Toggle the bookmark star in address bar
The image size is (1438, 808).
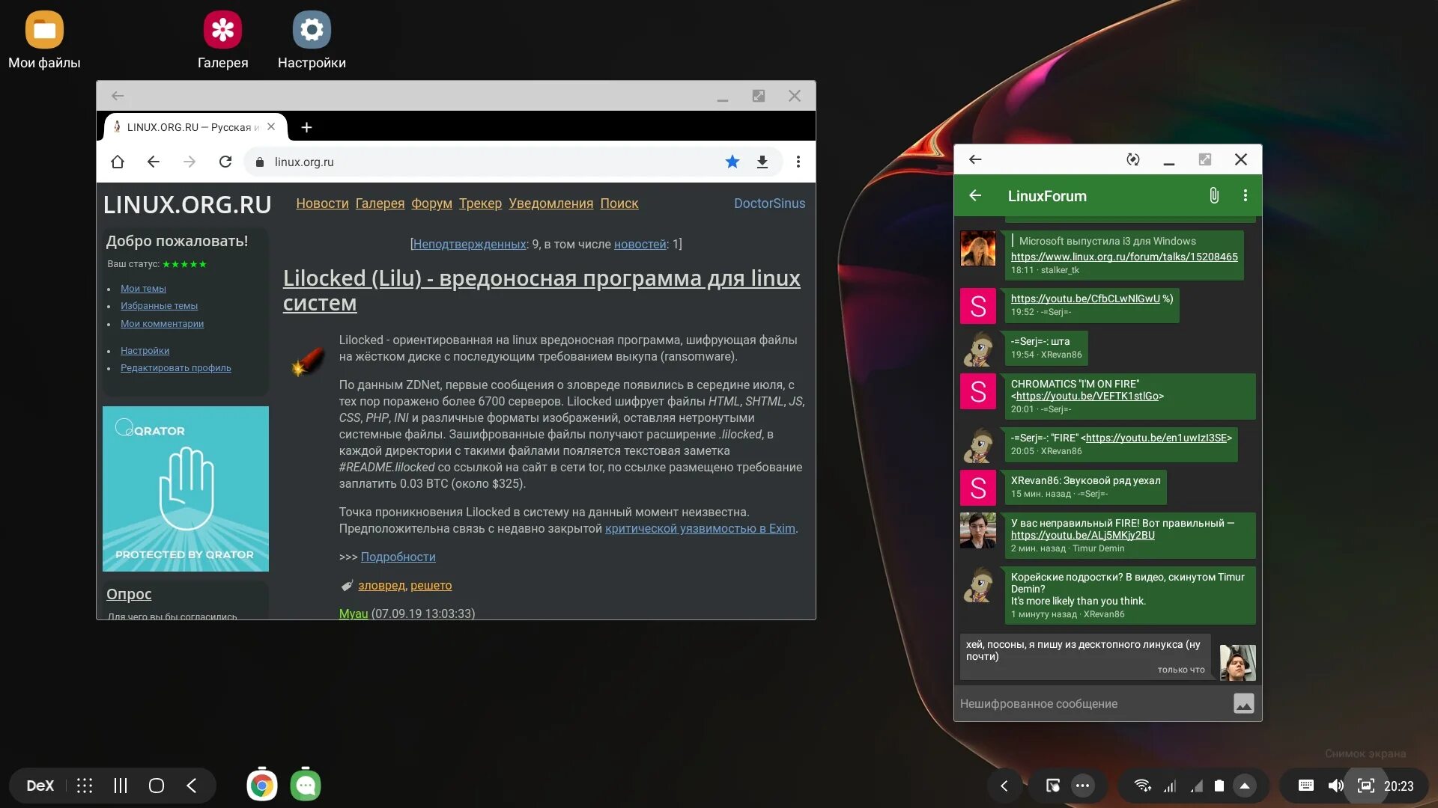[732, 162]
